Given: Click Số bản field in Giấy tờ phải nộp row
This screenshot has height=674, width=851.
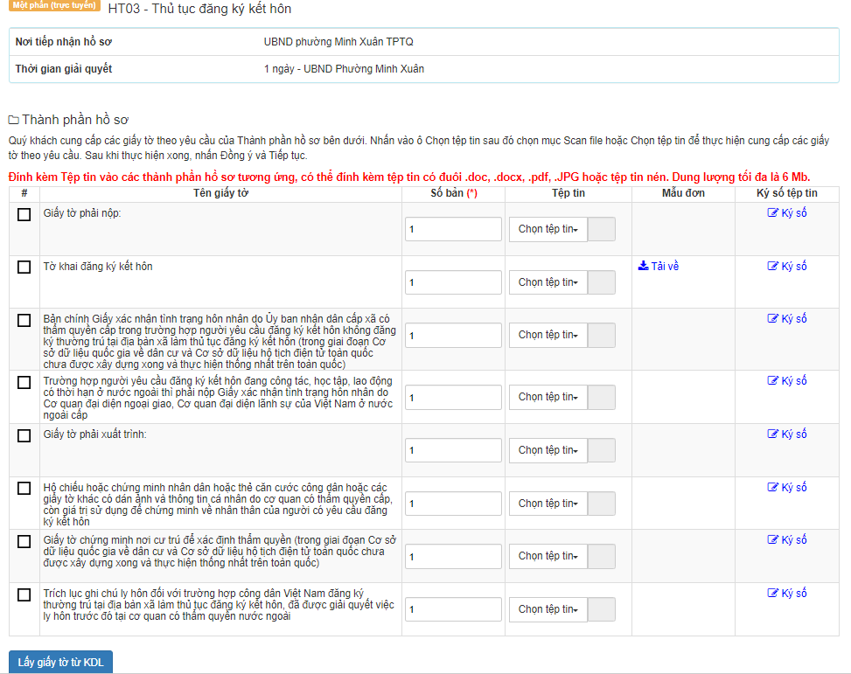Looking at the screenshot, I should click(x=453, y=229).
